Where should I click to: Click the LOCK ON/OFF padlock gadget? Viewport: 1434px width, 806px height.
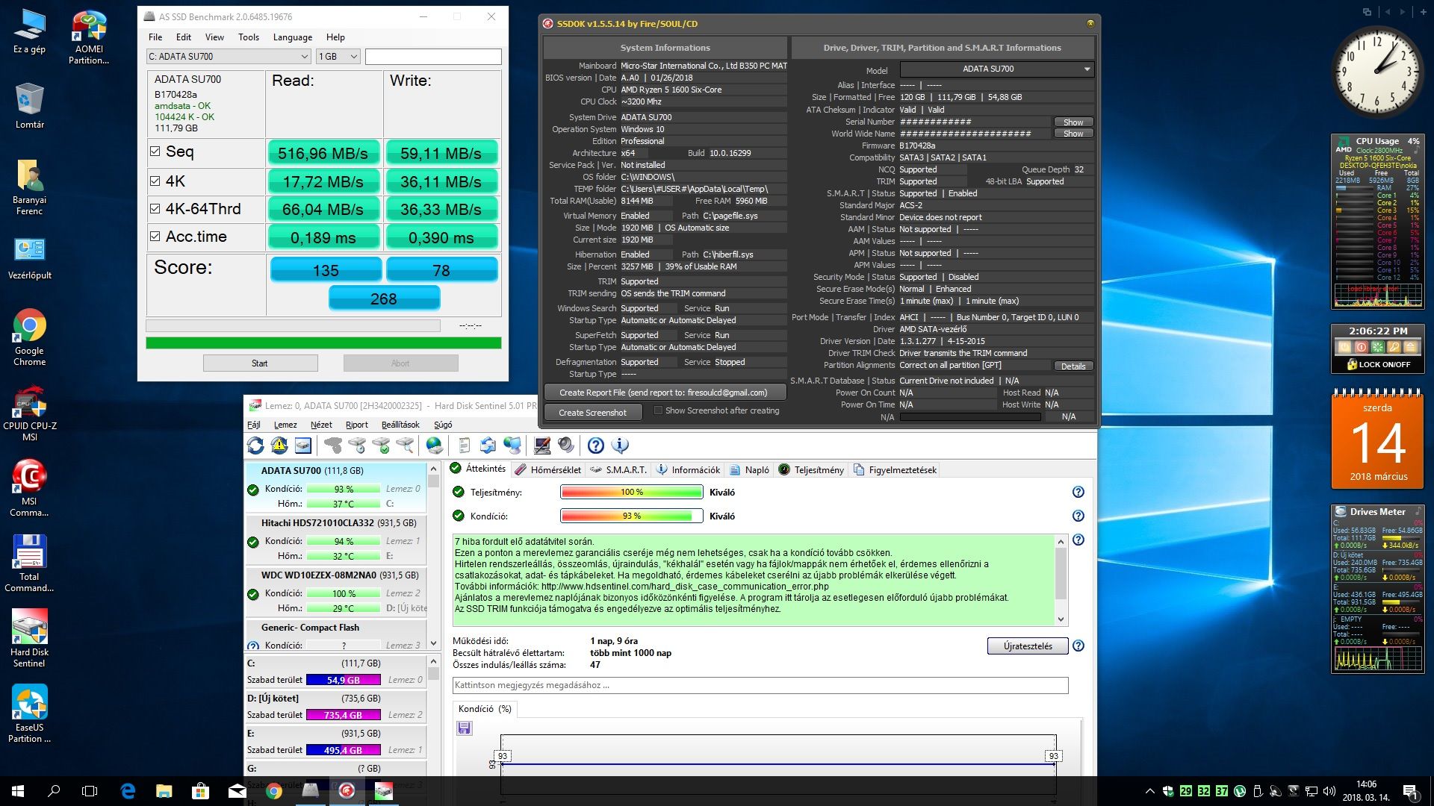pos(1379,364)
